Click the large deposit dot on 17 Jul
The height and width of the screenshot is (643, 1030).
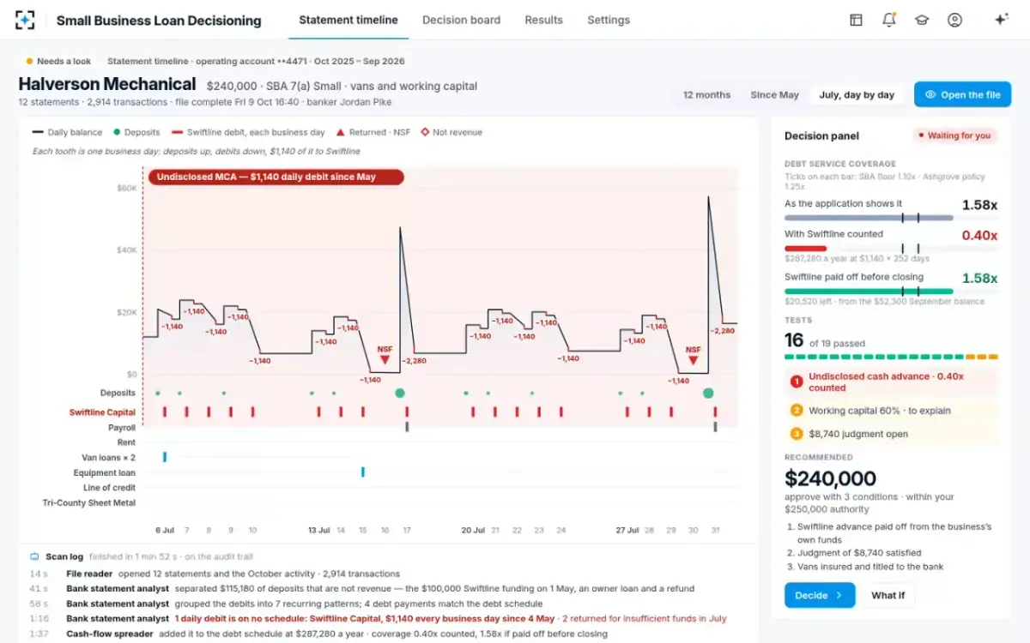tap(400, 393)
